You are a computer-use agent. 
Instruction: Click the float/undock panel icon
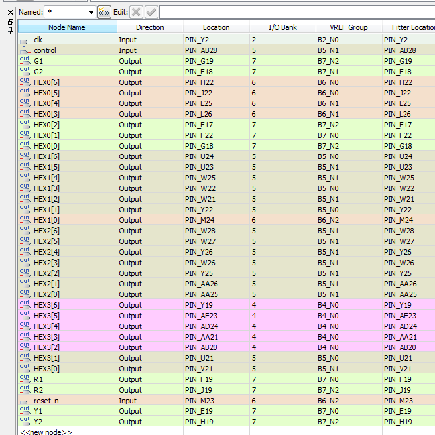[10, 21]
